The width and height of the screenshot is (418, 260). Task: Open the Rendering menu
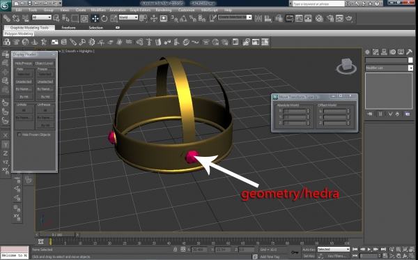click(x=164, y=10)
